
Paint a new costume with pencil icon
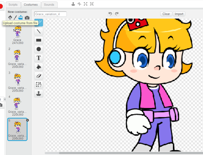15,17
